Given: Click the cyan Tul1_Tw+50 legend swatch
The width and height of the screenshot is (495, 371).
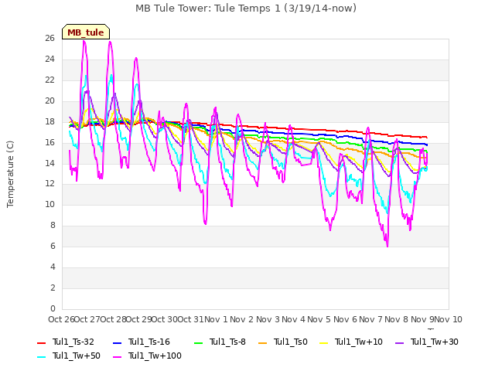Looking at the screenshot, I should coord(41,356).
